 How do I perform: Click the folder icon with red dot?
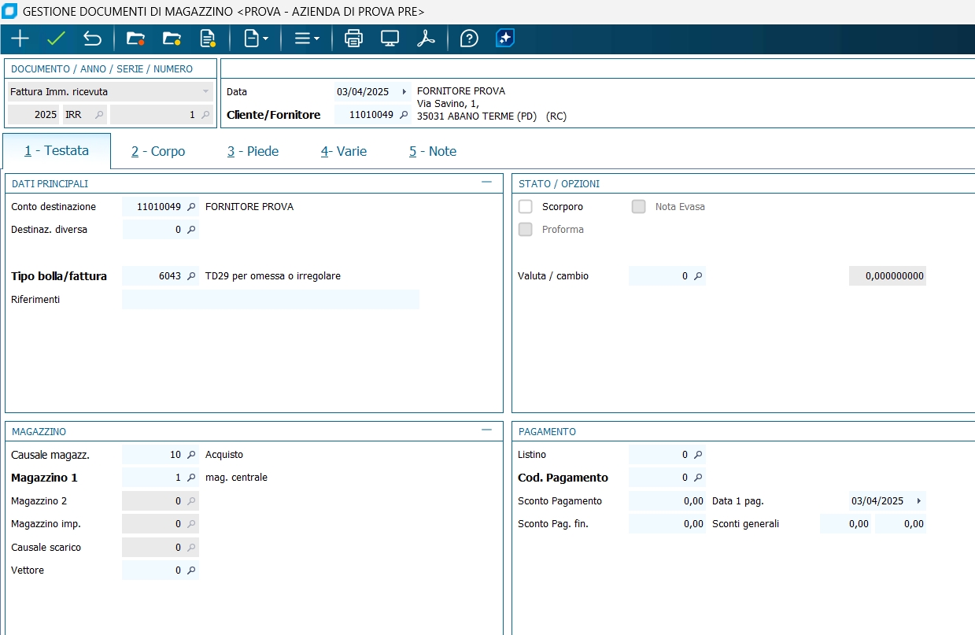point(135,39)
